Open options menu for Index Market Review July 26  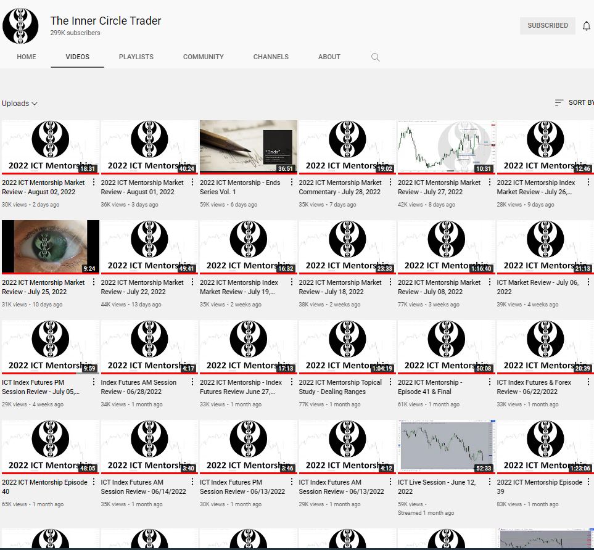point(588,182)
